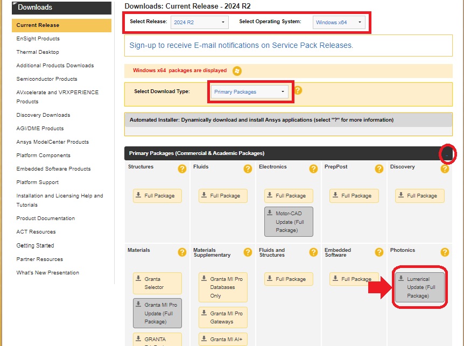The width and height of the screenshot is (464, 346).
Task: Download the Fluids Full Package
Action: [x=223, y=196]
